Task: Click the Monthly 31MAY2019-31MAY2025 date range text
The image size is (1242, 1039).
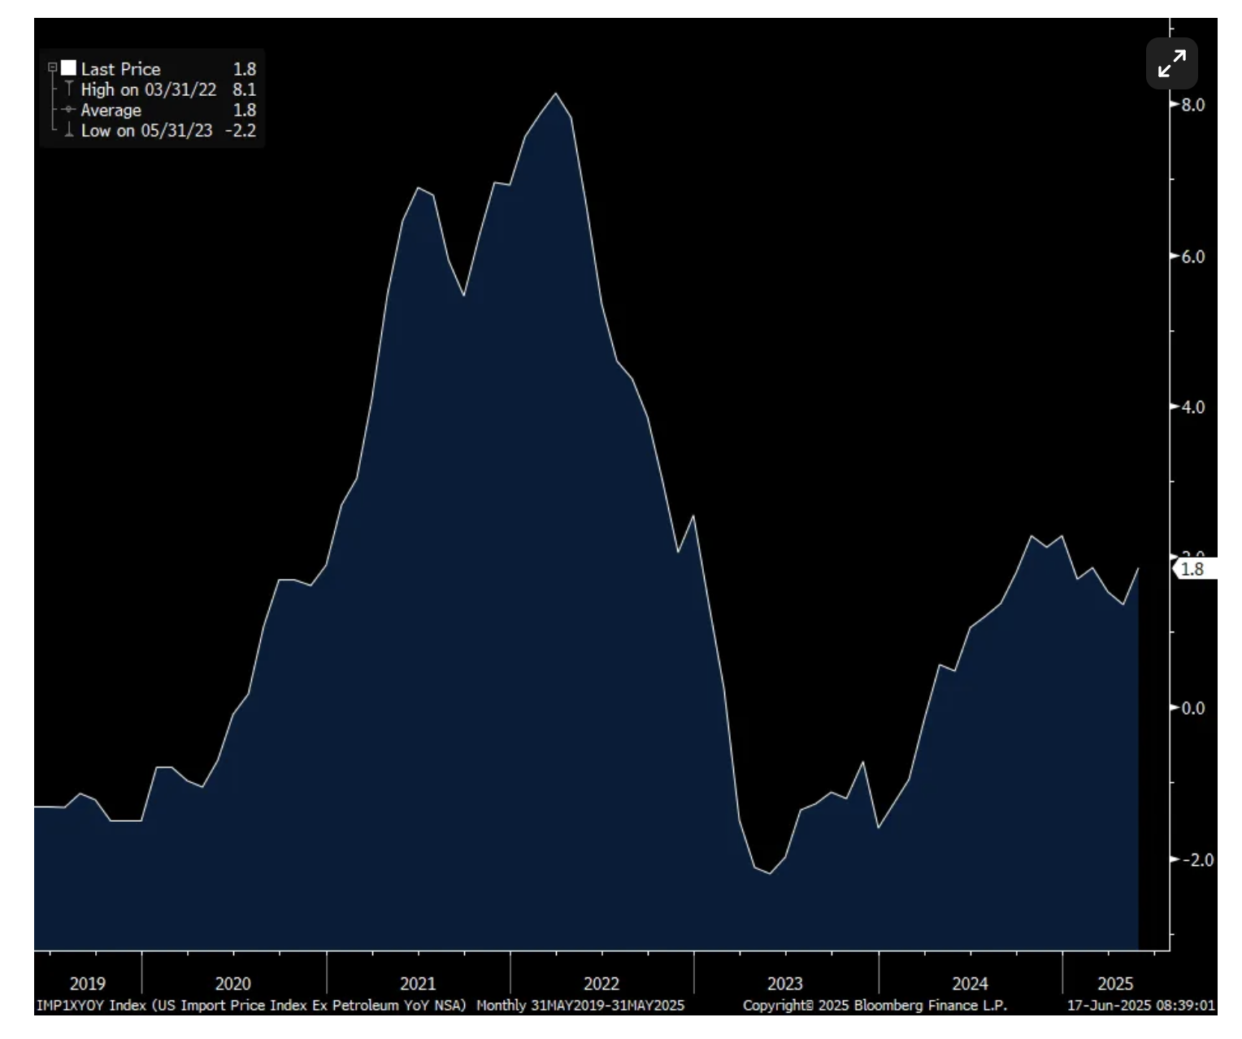Action: 580,1006
